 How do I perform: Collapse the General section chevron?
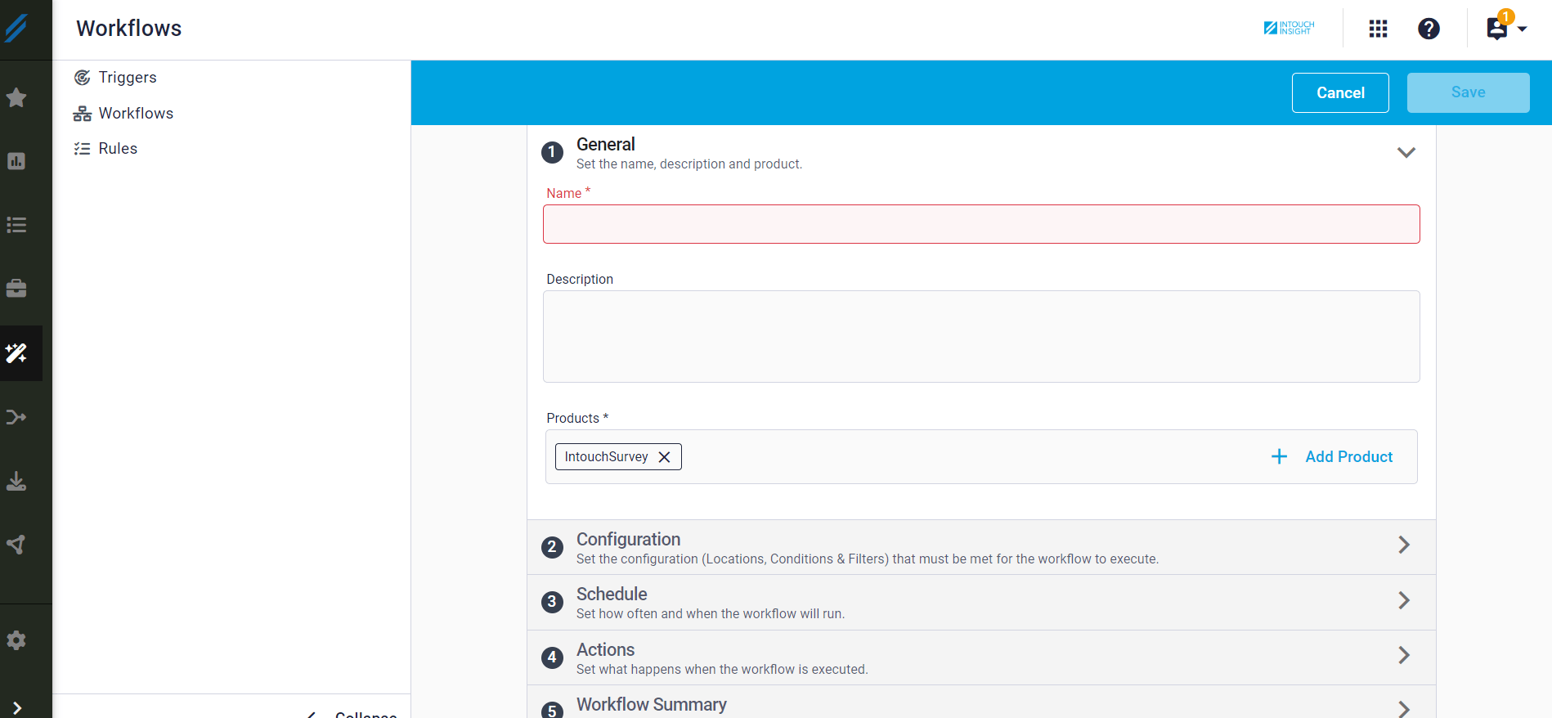1406,153
